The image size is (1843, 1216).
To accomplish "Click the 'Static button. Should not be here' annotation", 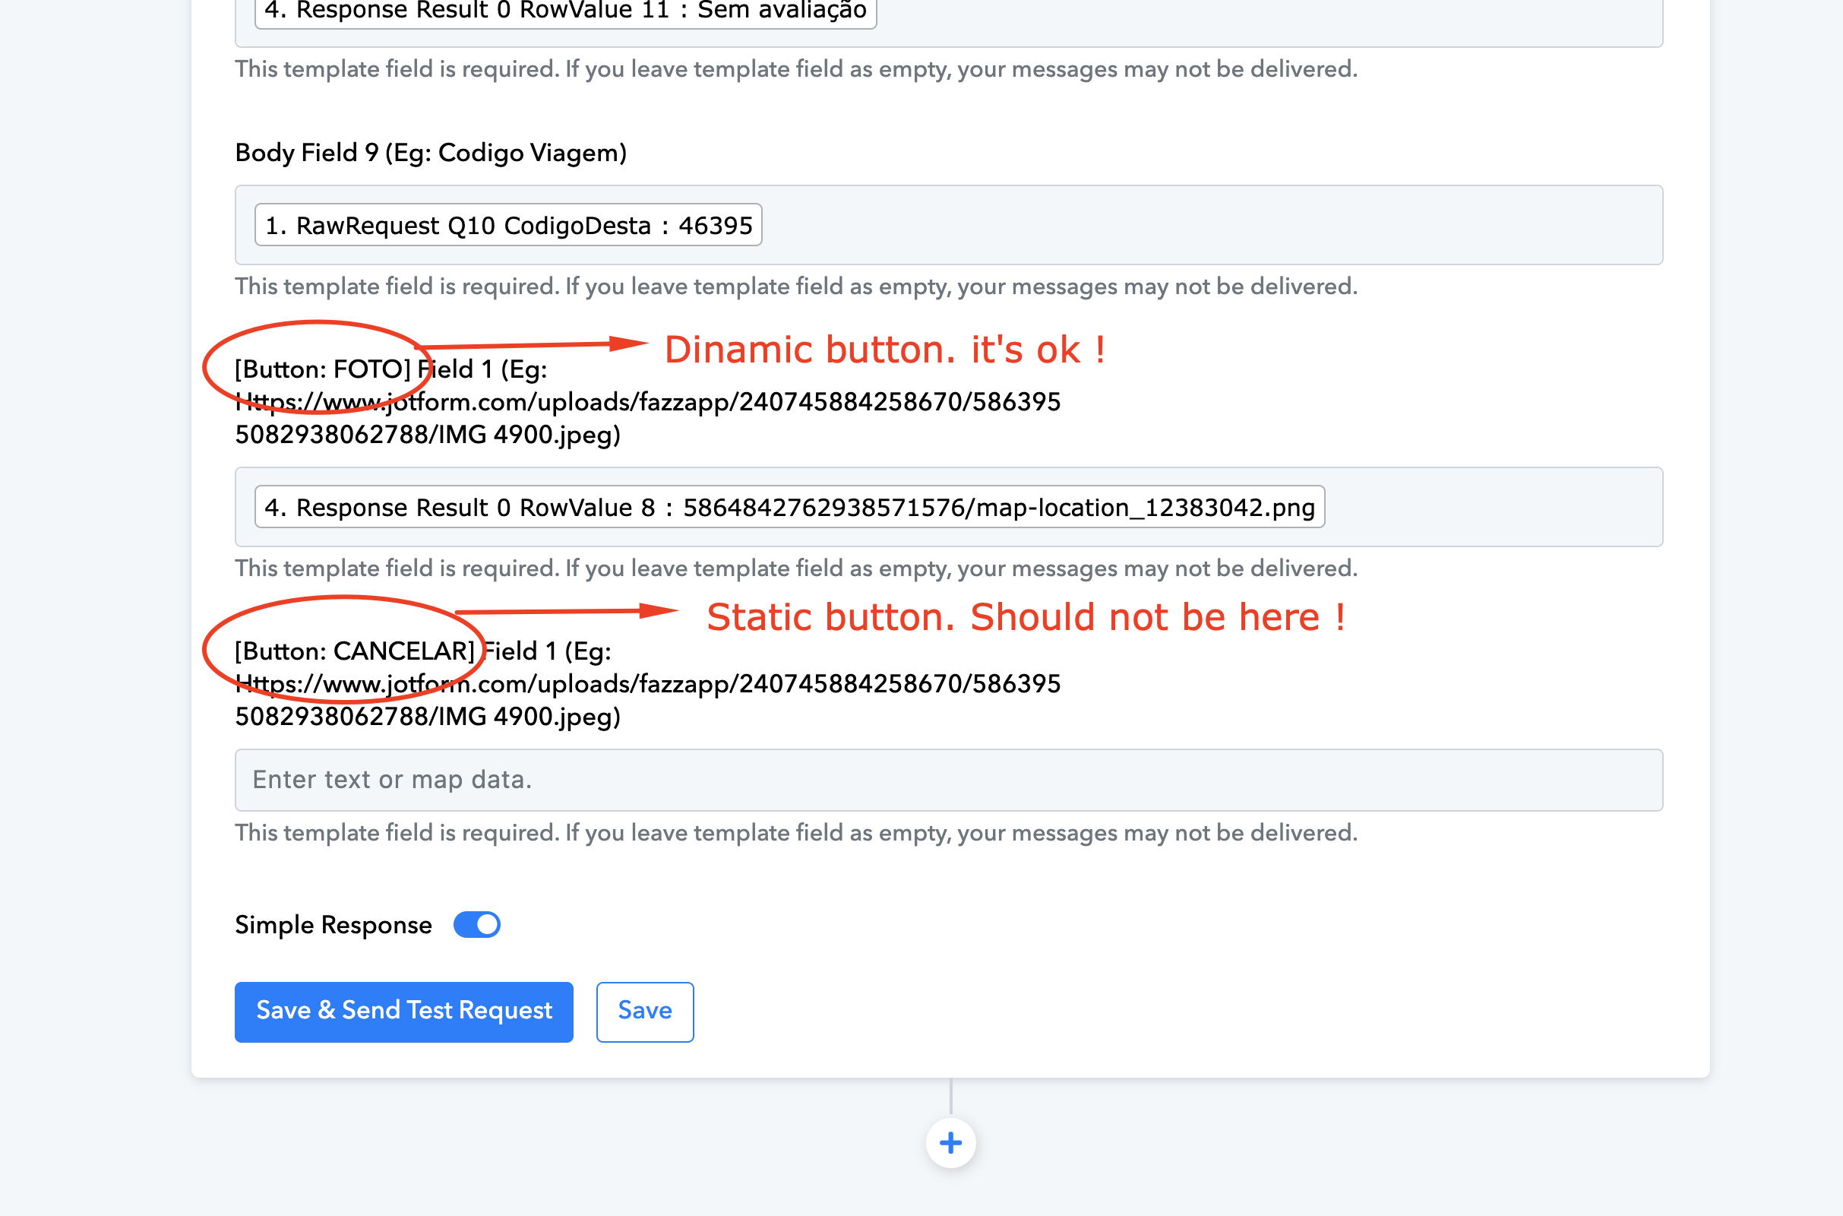I will [1026, 617].
